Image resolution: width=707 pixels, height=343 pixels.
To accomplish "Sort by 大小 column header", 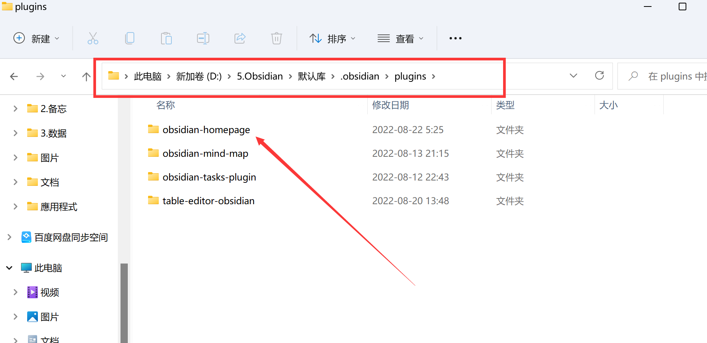I will click(x=608, y=105).
